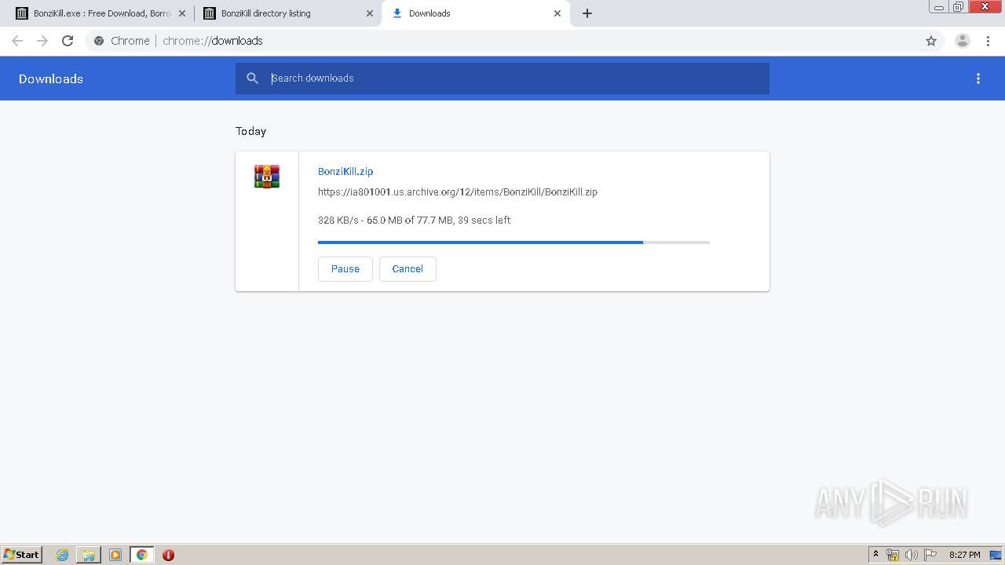Click the show desktop tray button

996,555
